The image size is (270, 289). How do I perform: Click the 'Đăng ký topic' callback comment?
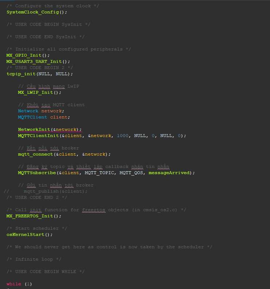coord(94,166)
